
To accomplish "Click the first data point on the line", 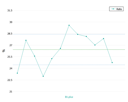I will [17, 73].
